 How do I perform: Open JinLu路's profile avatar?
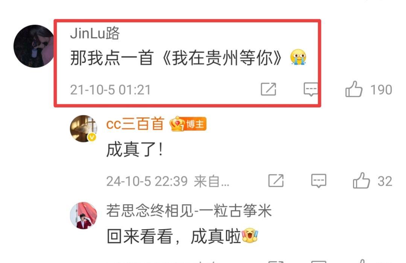coord(33,46)
